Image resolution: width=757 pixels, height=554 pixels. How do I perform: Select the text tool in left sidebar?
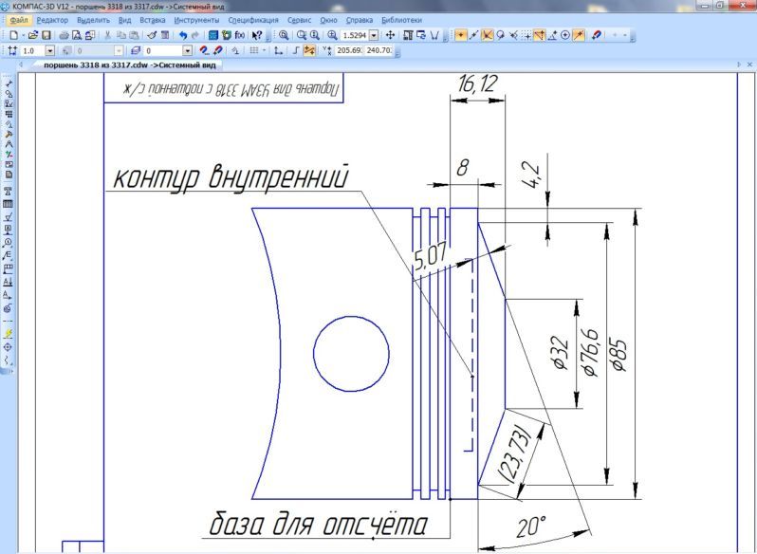(8, 191)
